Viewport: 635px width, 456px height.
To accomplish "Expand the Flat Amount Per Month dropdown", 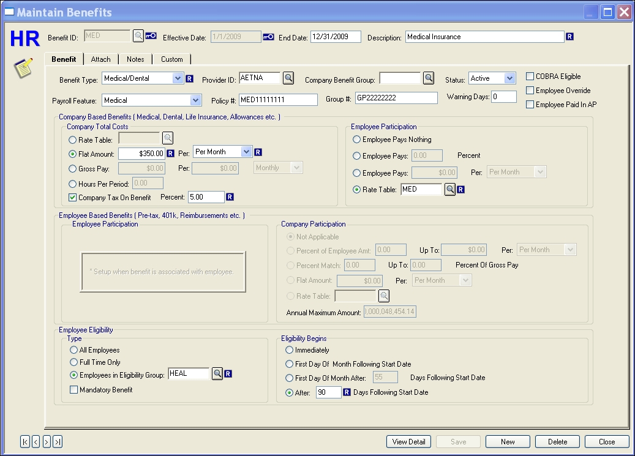I will (247, 152).
